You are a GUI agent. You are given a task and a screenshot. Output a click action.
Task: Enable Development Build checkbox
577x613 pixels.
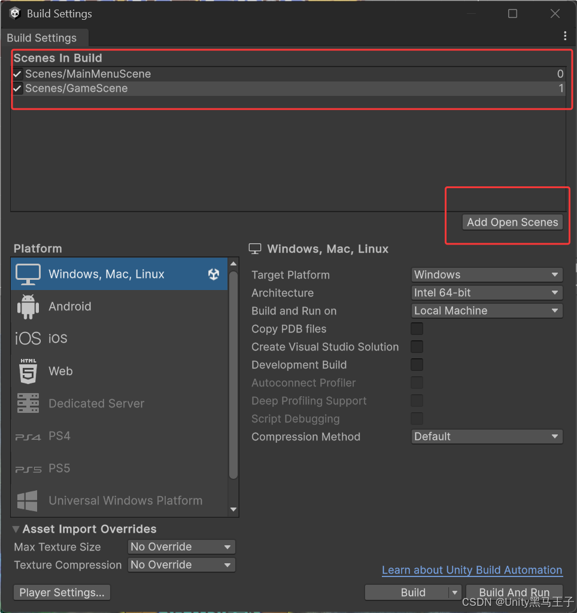pyautogui.click(x=417, y=365)
